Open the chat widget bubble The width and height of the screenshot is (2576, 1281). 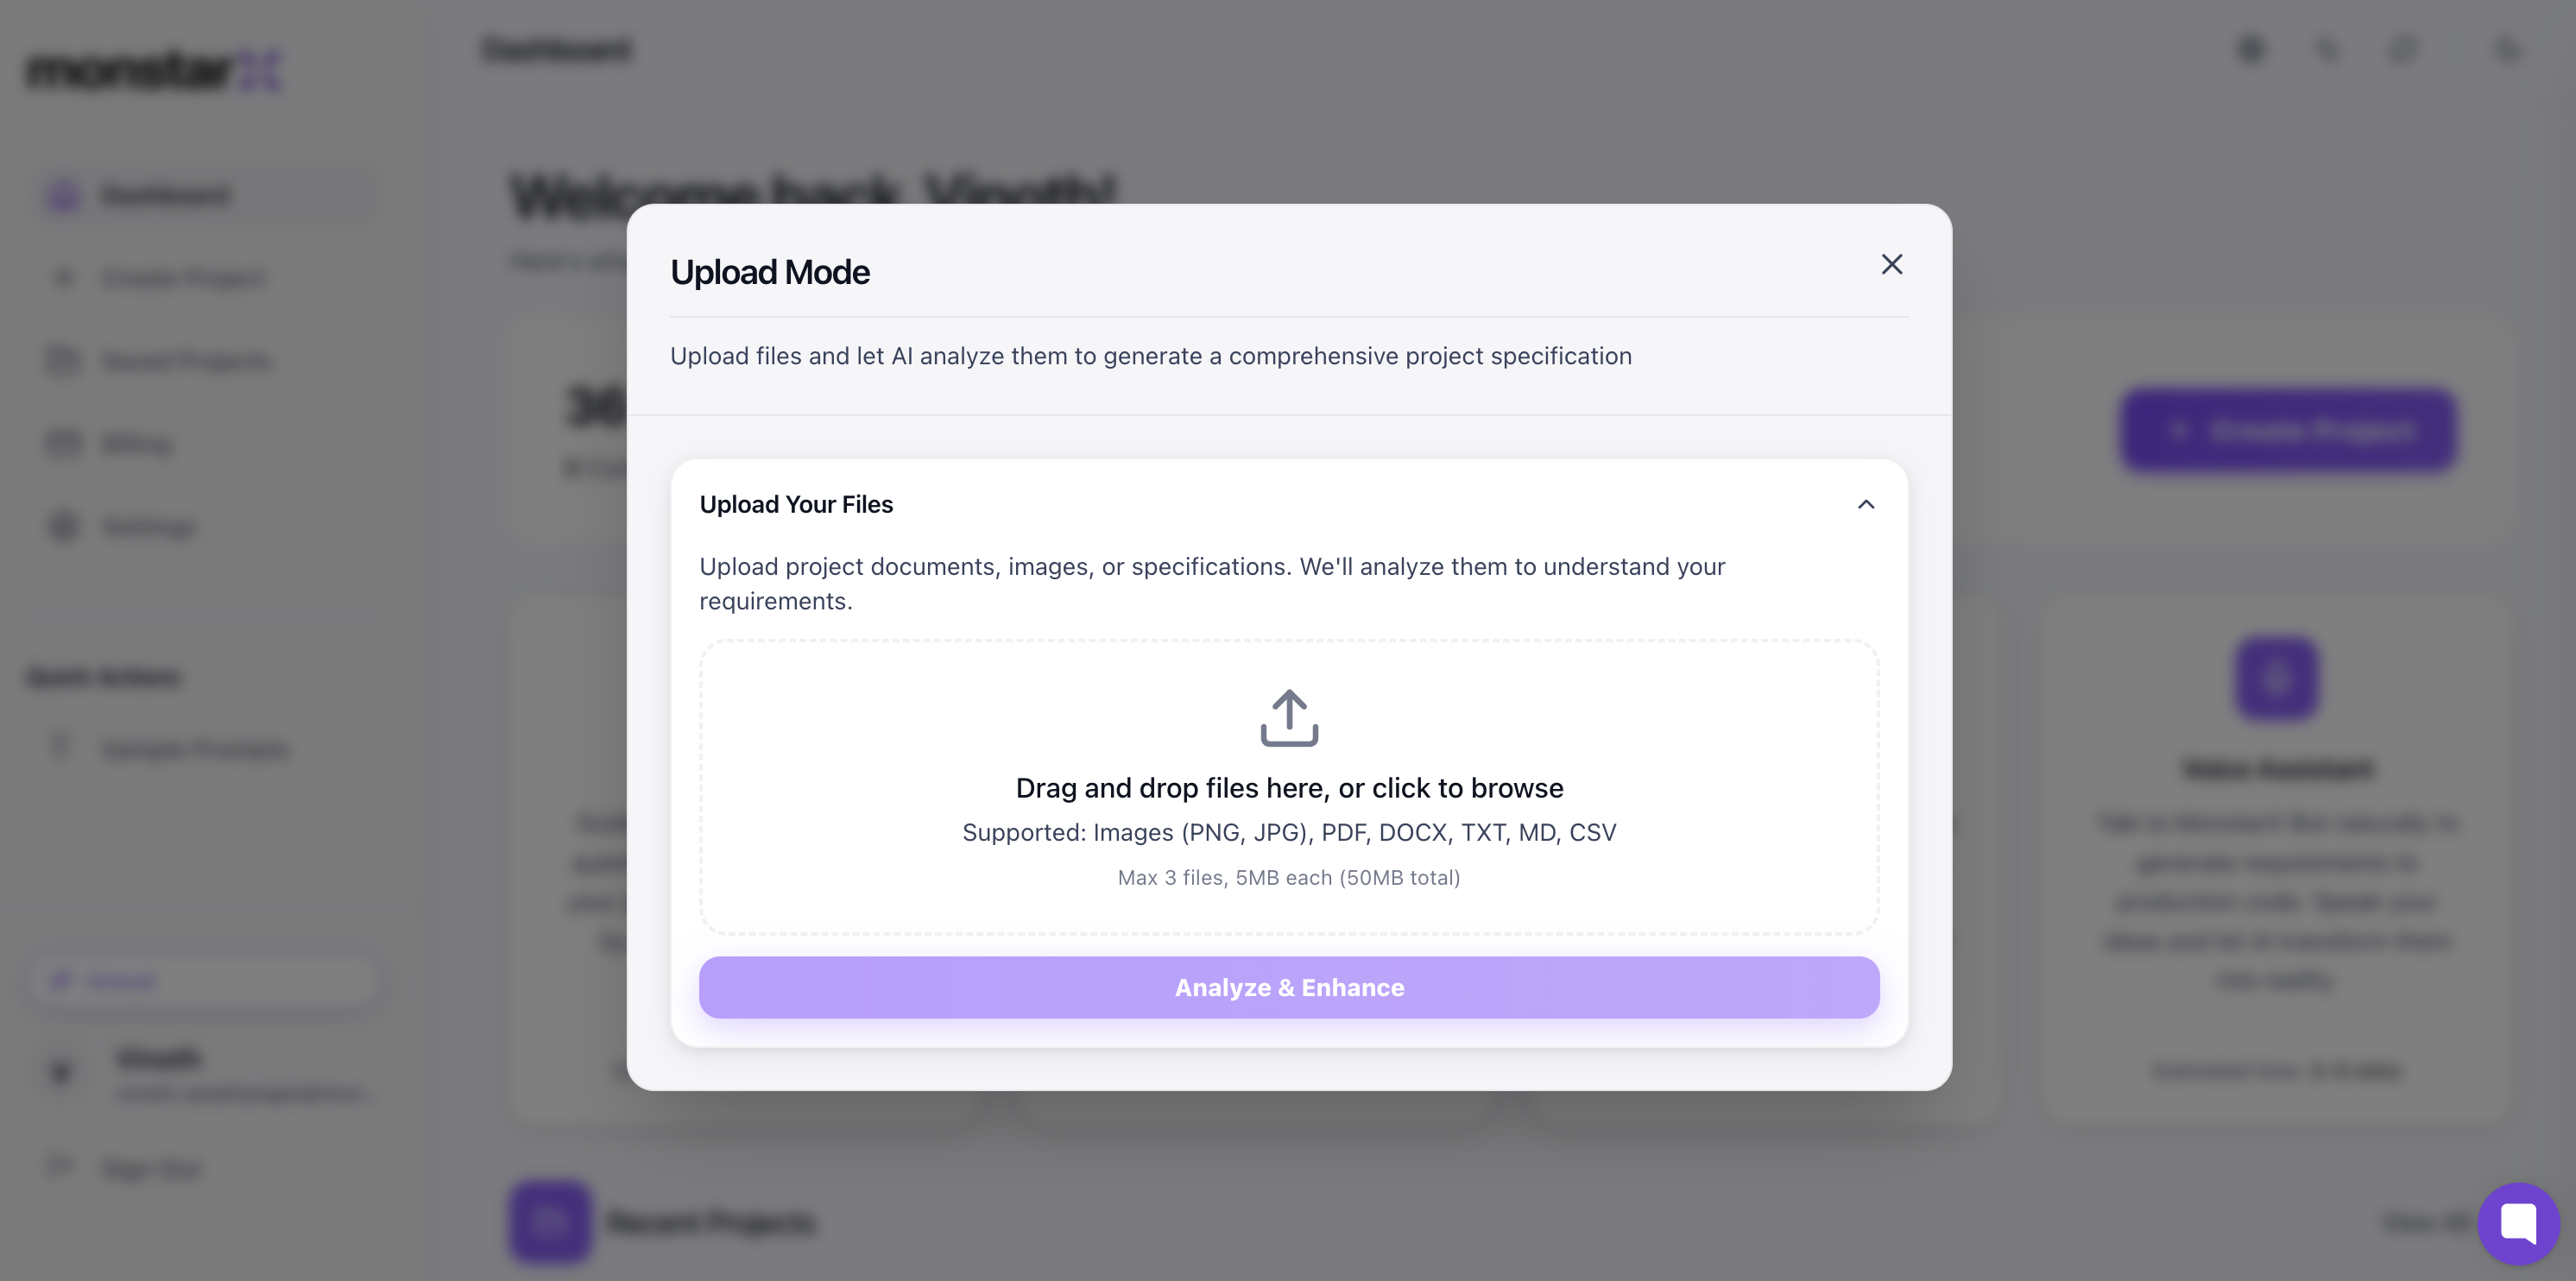[2517, 1223]
